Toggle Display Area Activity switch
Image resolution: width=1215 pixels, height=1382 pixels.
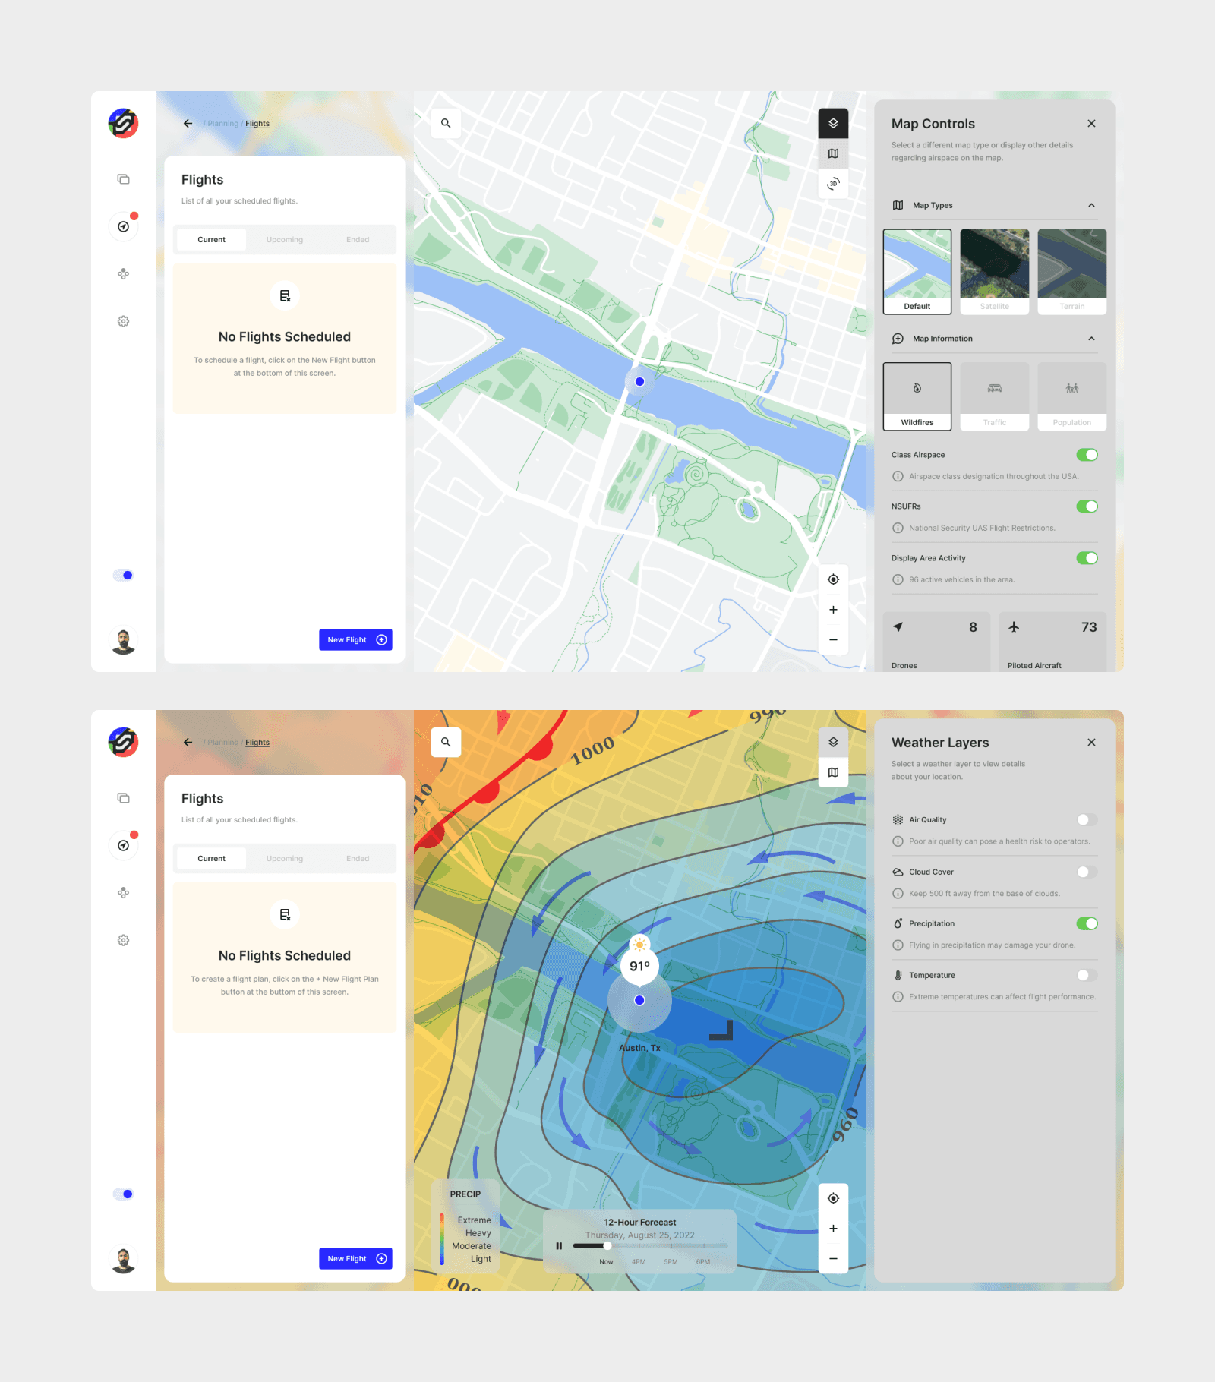click(x=1087, y=558)
